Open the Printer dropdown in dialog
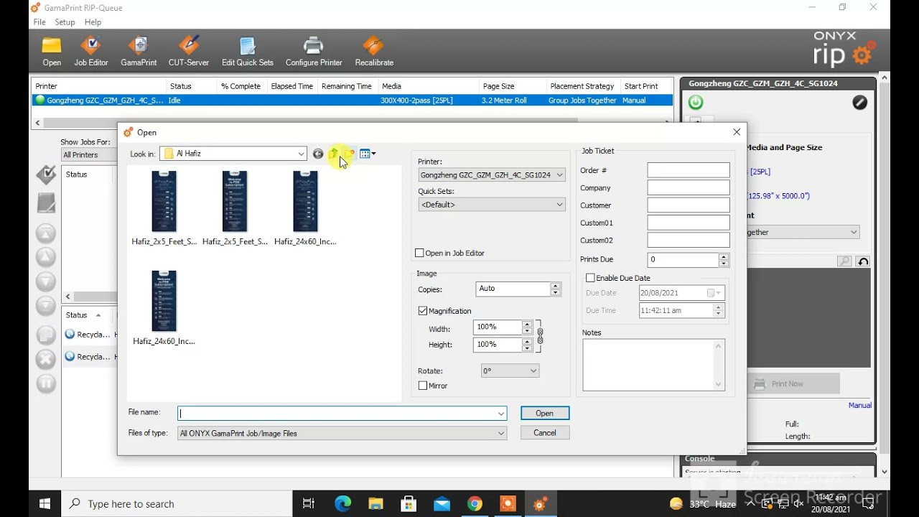 (x=560, y=174)
